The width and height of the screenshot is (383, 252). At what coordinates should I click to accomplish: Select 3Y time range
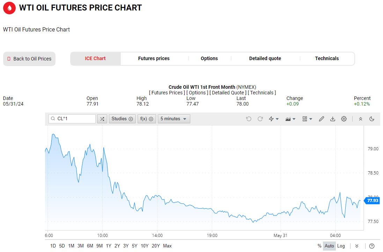[126, 246]
